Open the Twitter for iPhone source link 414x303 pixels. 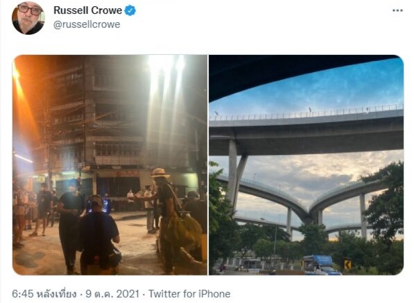point(189,294)
